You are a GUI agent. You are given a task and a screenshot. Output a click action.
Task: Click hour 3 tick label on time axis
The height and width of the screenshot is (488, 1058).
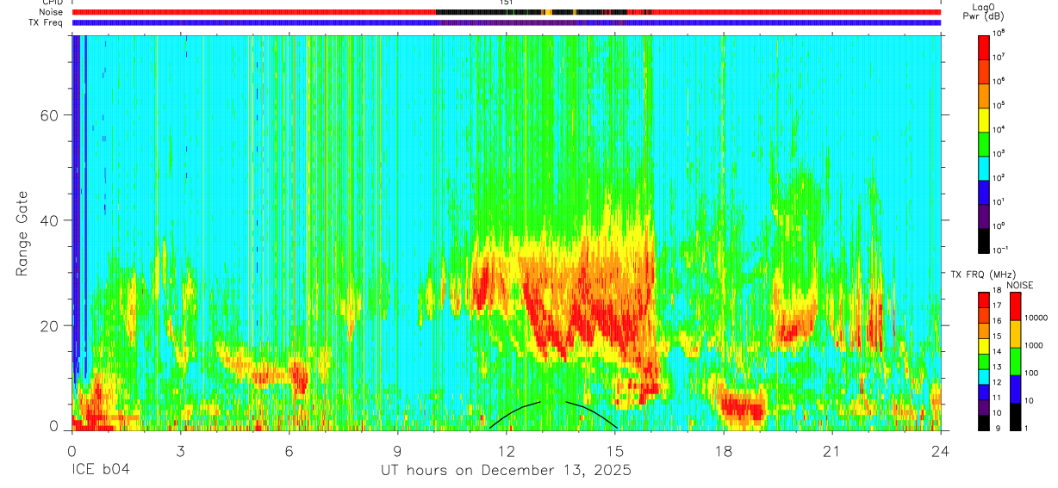[180, 450]
